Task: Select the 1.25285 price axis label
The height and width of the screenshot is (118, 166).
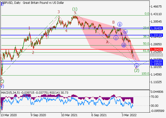Action: [x=156, y=52]
